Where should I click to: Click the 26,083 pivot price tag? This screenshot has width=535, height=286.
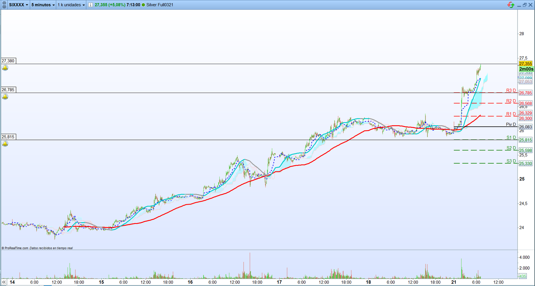[x=526, y=127]
